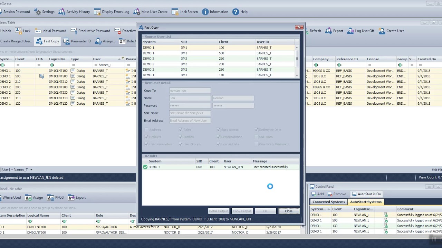Click the Created On column header
Image resolution: width=442 pixels, height=248 pixels.
[x=429, y=59]
